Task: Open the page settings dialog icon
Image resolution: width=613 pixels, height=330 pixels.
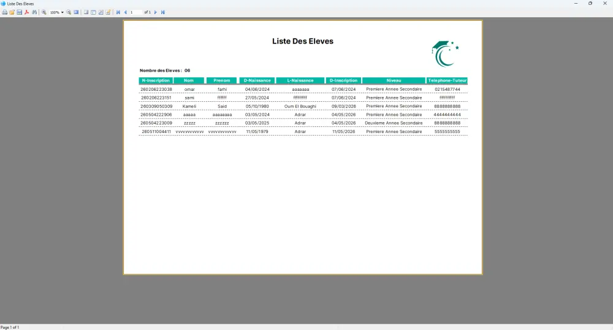Action: pos(101,12)
